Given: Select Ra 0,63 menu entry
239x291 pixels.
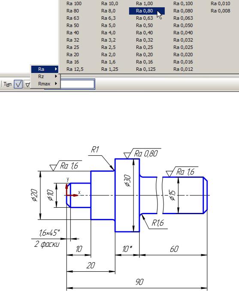Looking at the screenshot, I should click(144, 18).
